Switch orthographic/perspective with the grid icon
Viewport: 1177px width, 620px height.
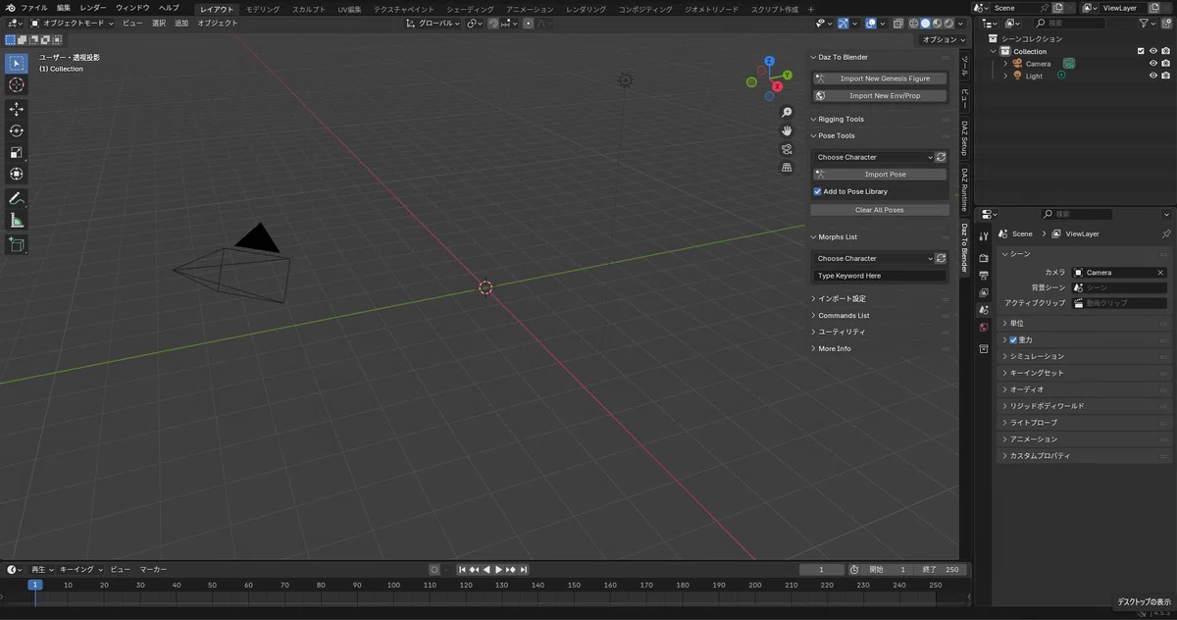coord(787,168)
